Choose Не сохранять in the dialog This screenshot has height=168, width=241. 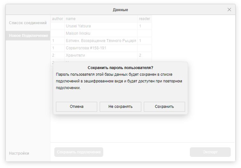[x=120, y=107]
